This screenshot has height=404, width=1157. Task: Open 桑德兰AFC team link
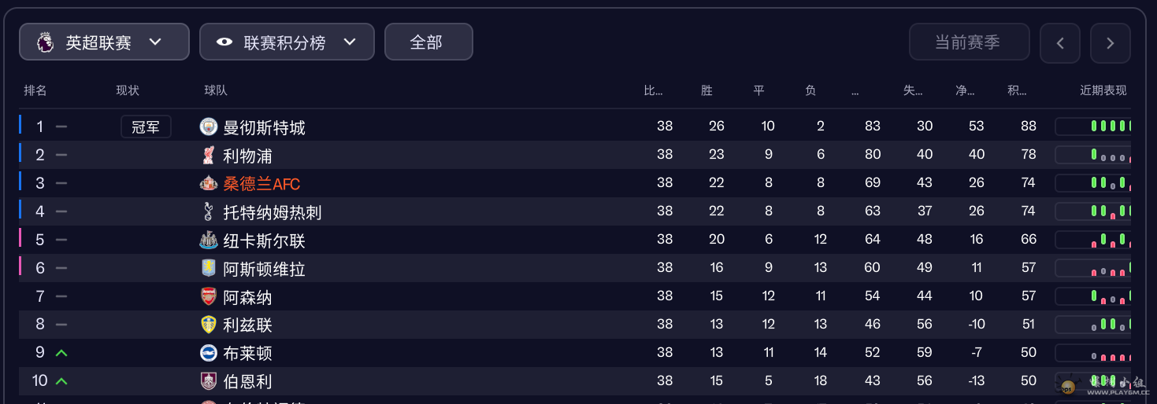click(x=261, y=184)
